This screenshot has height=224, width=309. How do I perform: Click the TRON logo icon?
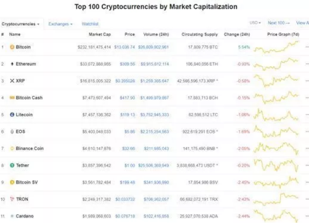[12, 199]
